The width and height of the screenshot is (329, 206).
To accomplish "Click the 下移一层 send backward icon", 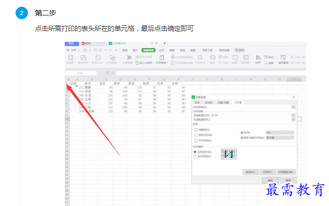I will (292, 63).
